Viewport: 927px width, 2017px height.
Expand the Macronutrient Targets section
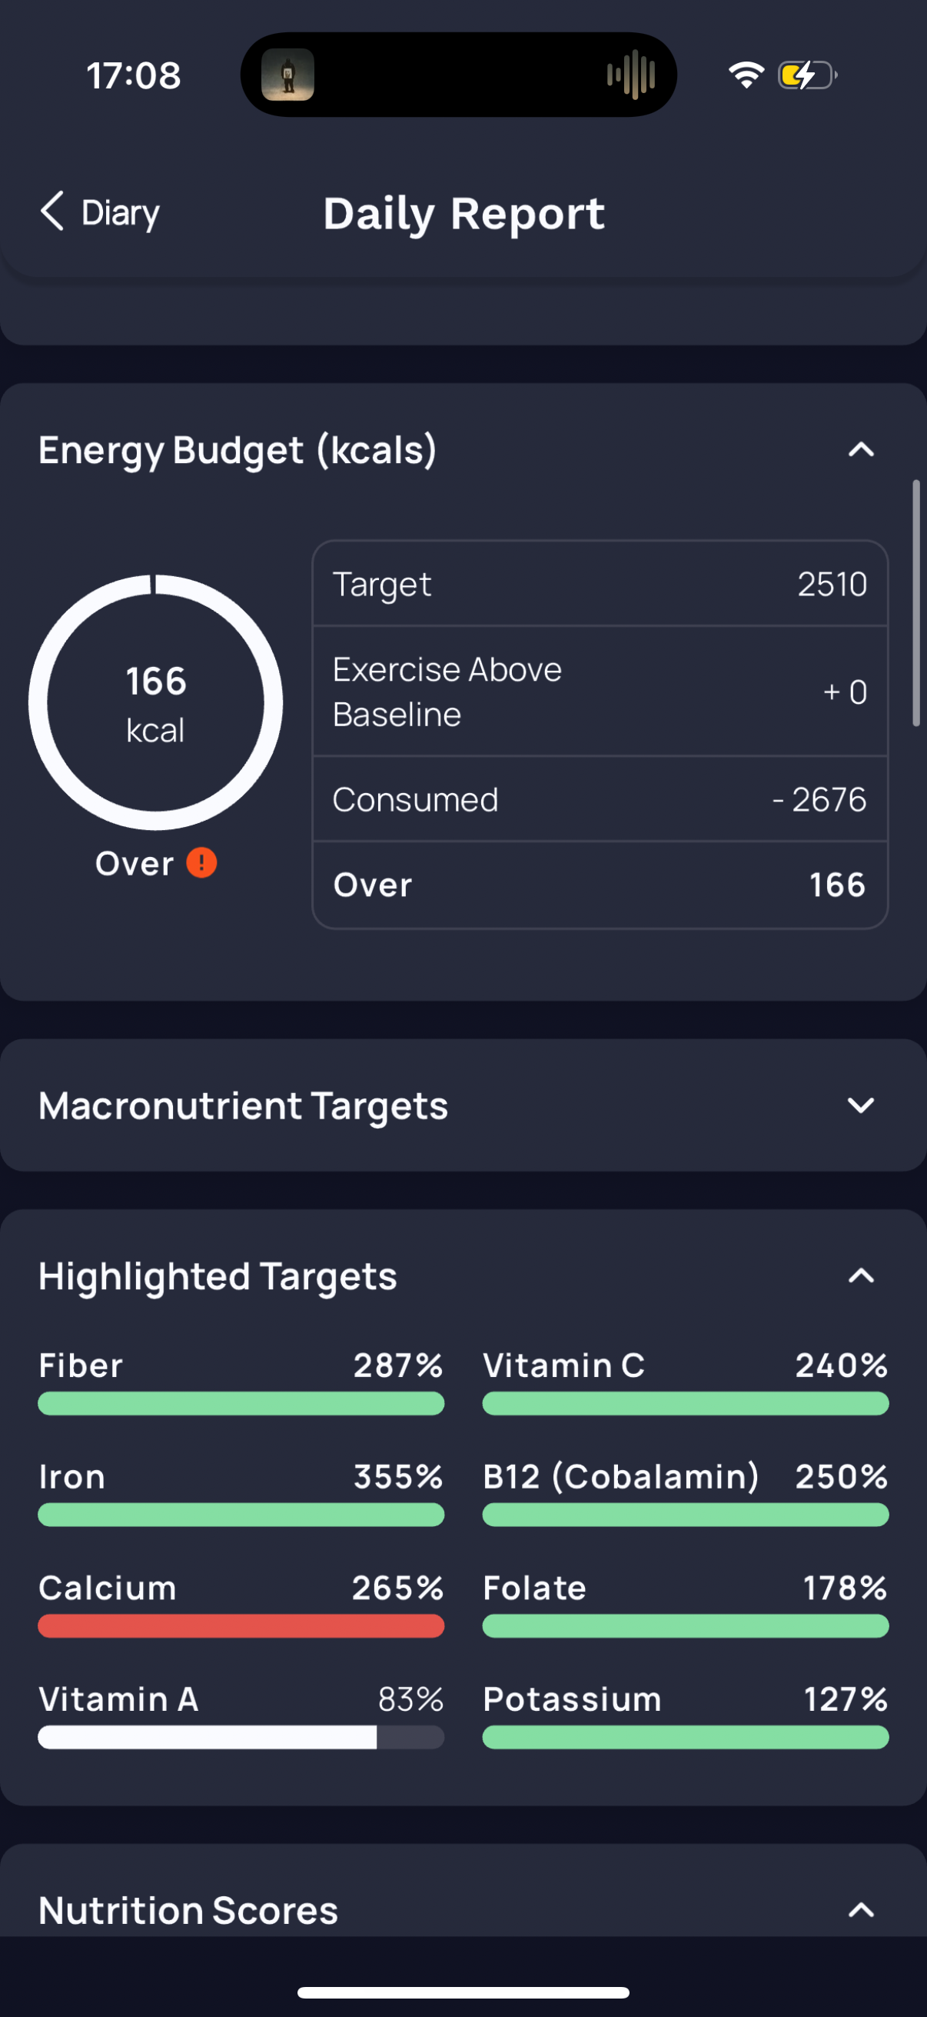(862, 1105)
